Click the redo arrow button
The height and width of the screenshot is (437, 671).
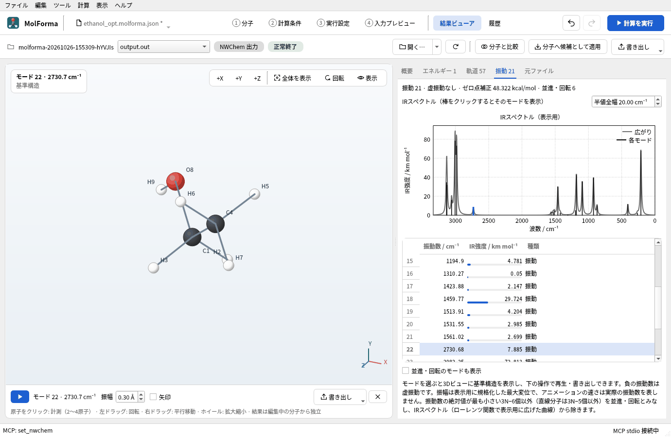click(592, 23)
